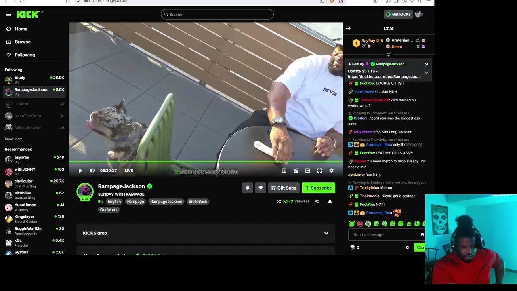Select the English tag
The image size is (517, 291).
pos(114,201)
